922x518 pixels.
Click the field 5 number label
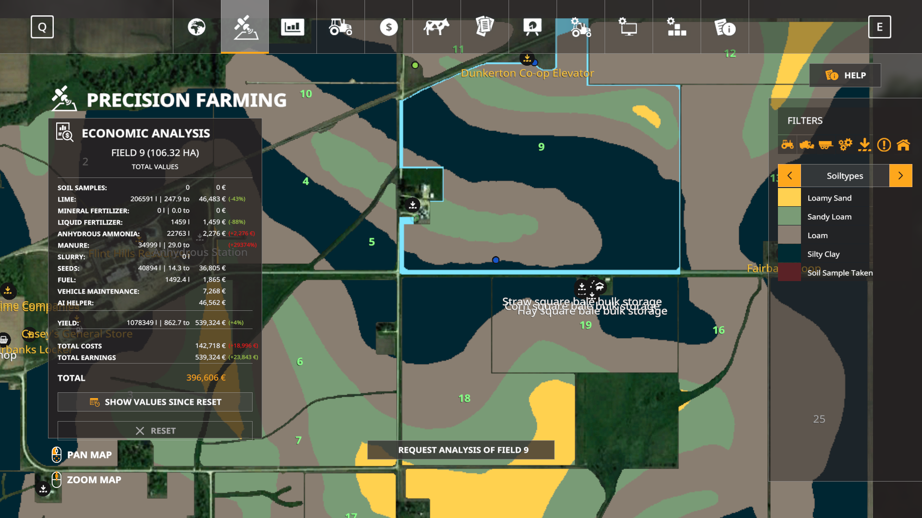(x=372, y=242)
